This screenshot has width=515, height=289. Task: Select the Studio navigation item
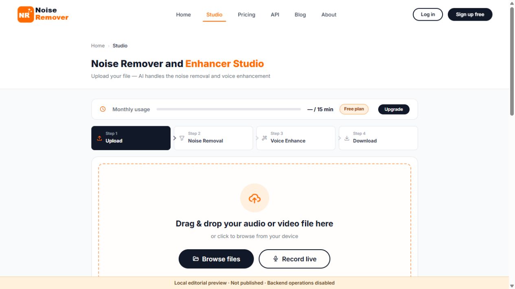214,15
